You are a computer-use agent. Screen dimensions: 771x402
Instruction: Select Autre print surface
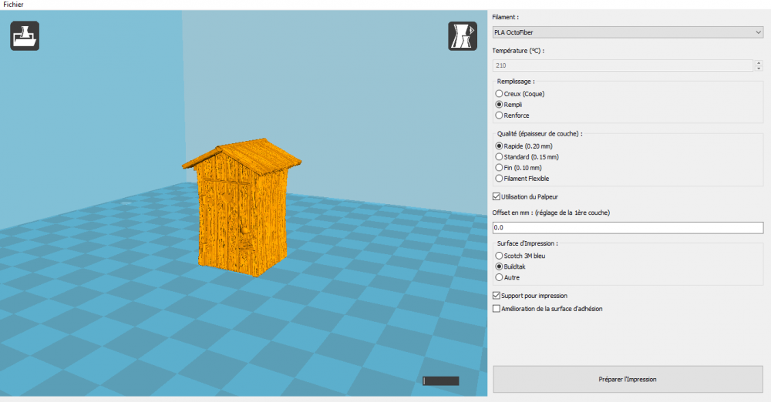(507, 278)
